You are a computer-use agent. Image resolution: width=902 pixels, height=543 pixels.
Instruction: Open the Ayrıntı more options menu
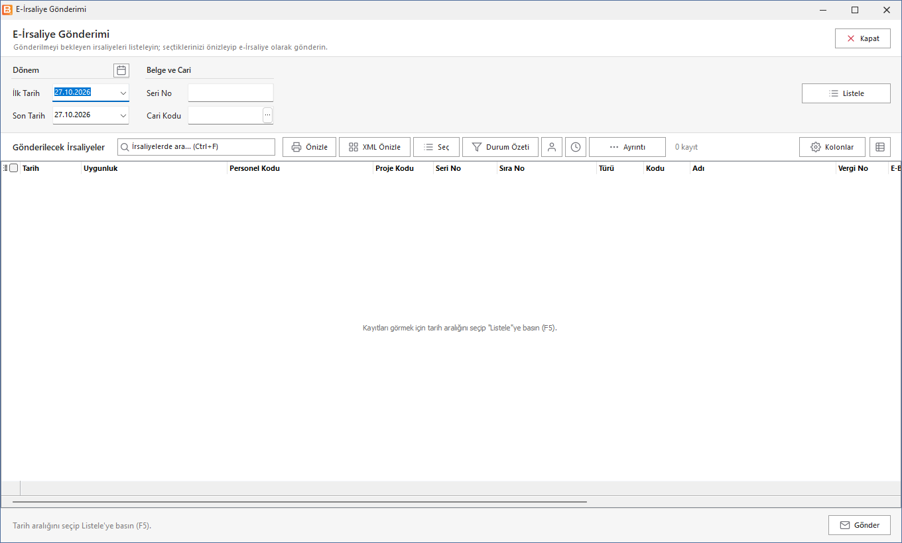coord(627,147)
